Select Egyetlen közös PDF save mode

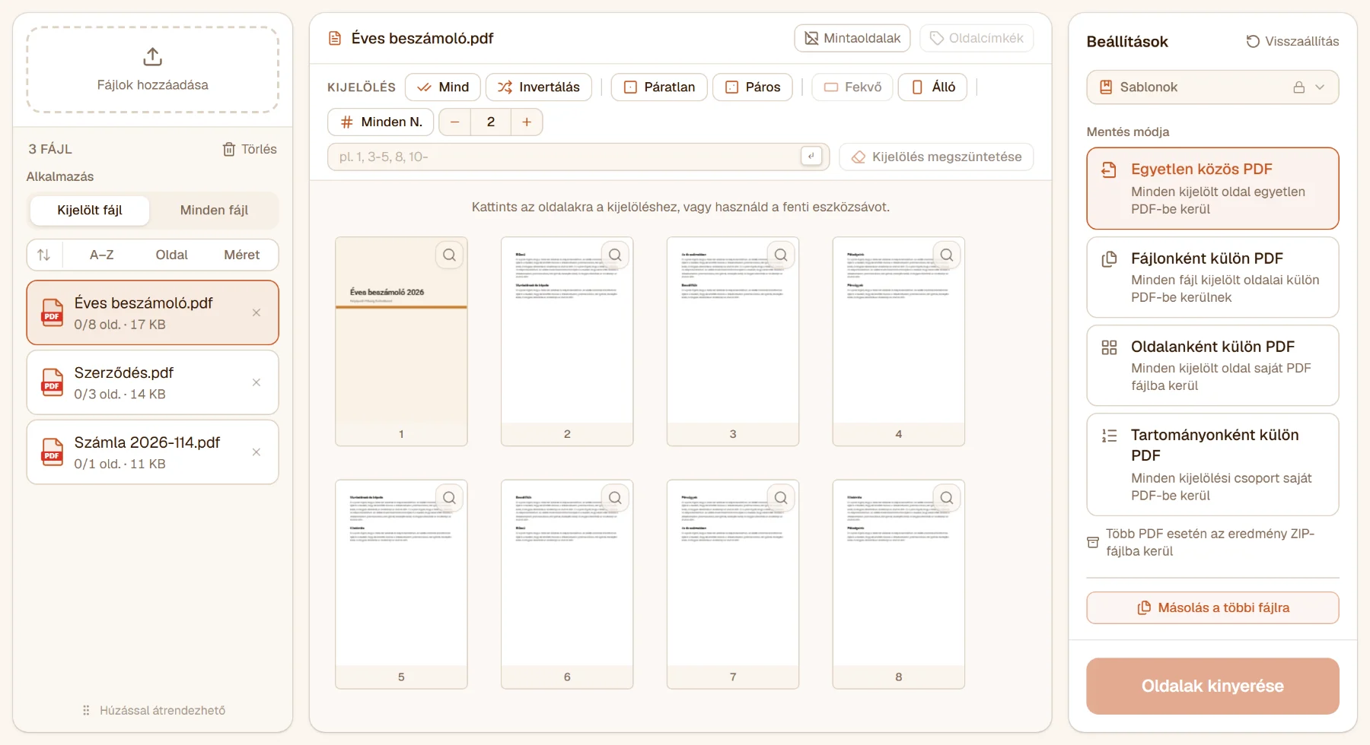[1212, 189]
